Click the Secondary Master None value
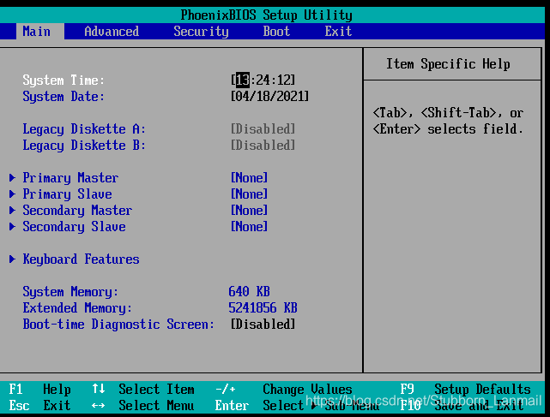The height and width of the screenshot is (417, 550). click(x=250, y=211)
